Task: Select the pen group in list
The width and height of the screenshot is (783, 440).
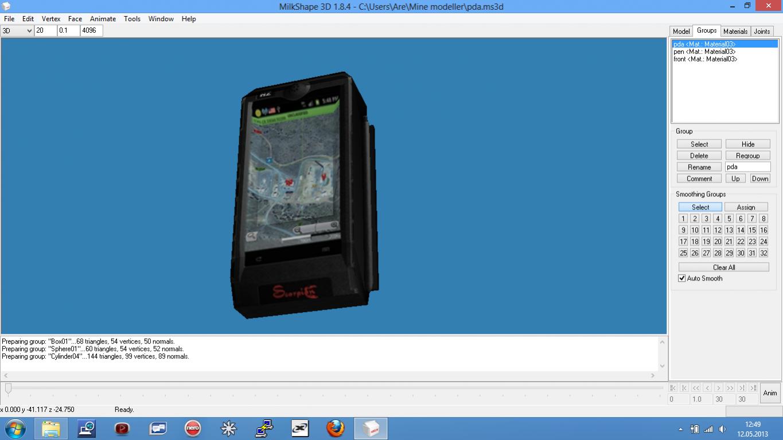Action: point(704,52)
